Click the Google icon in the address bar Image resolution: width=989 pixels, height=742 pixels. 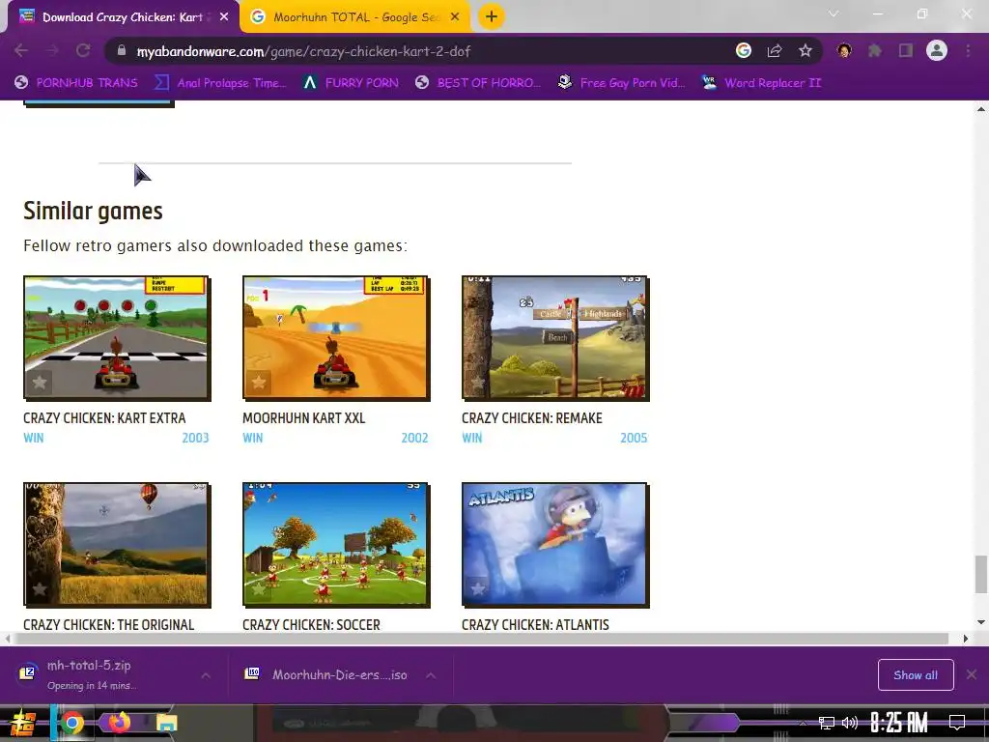(x=744, y=50)
